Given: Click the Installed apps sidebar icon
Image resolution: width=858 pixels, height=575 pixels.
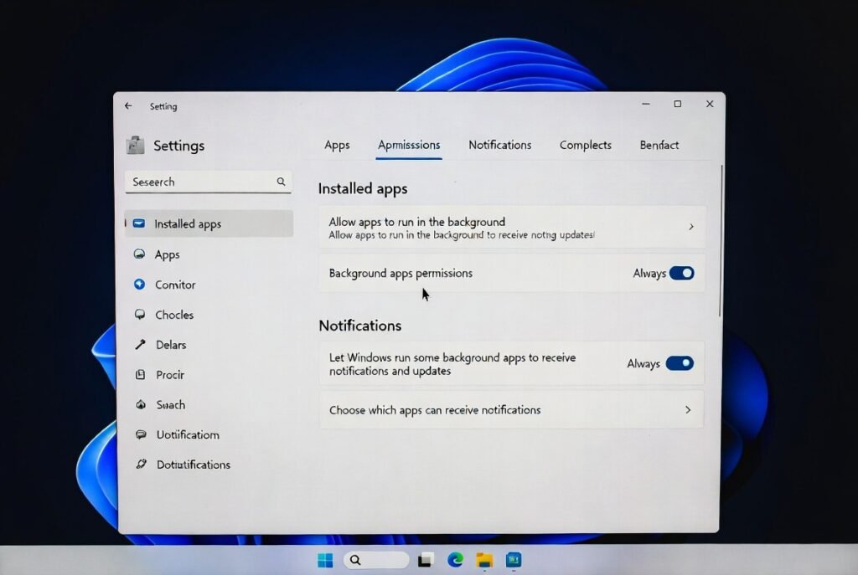Looking at the screenshot, I should [139, 223].
